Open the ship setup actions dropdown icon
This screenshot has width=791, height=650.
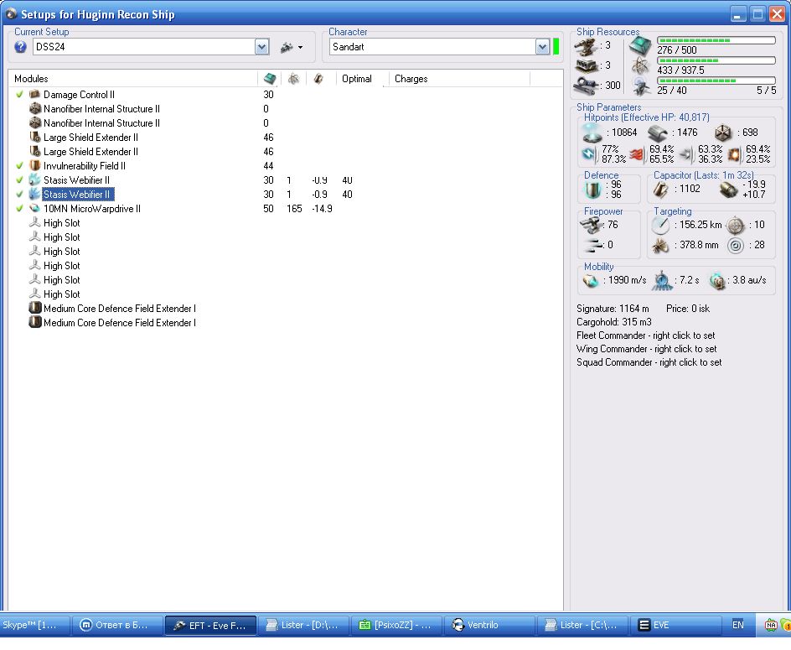[292, 48]
